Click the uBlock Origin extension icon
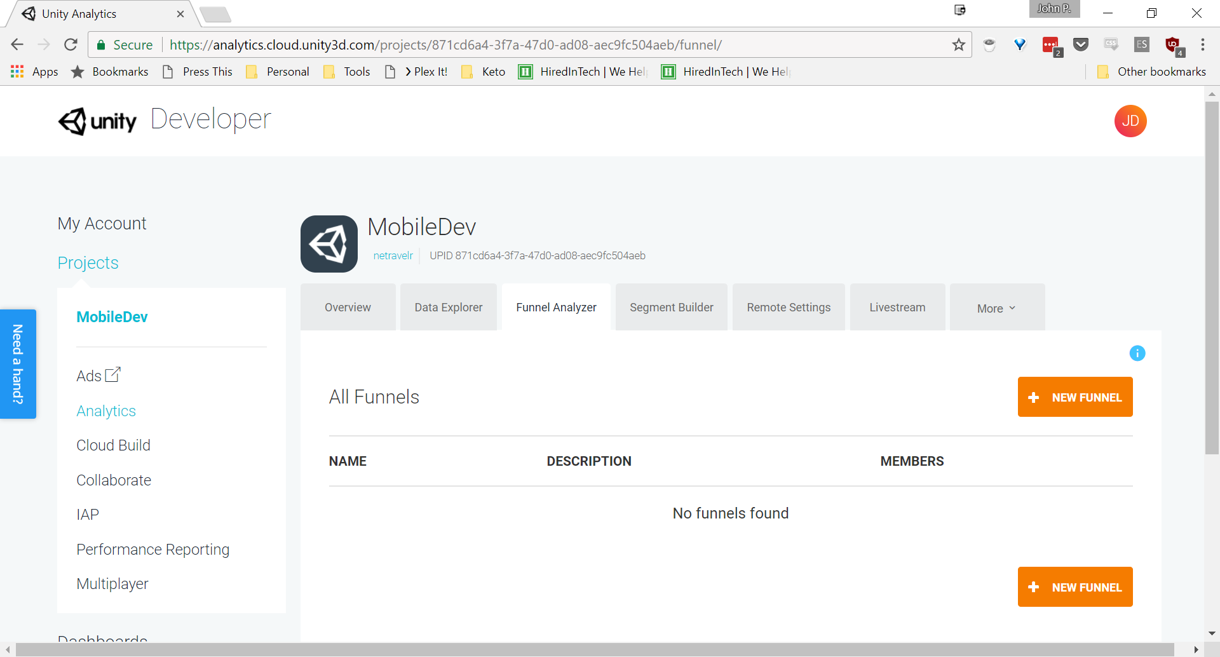The width and height of the screenshot is (1220, 657). click(1173, 46)
